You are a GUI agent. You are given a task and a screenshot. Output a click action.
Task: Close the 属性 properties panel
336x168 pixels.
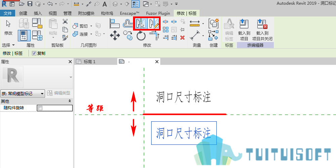click(x=70, y=62)
